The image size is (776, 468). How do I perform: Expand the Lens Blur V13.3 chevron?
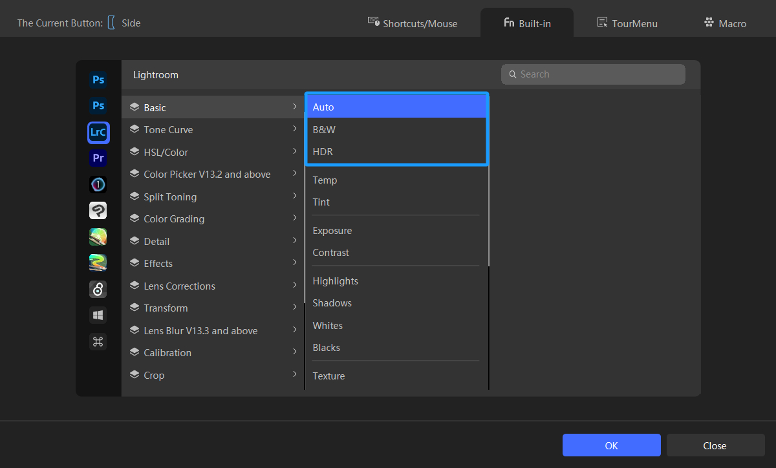pyautogui.click(x=295, y=330)
